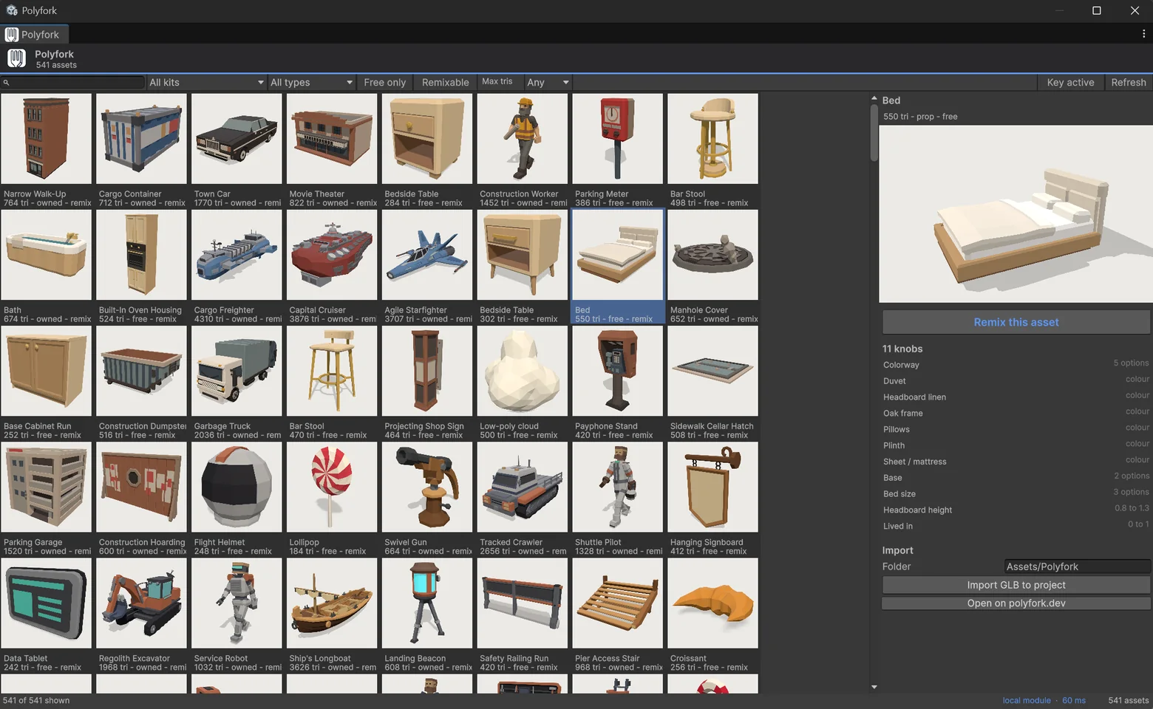1153x709 pixels.
Task: Open the Parking Meter asset
Action: point(618,139)
